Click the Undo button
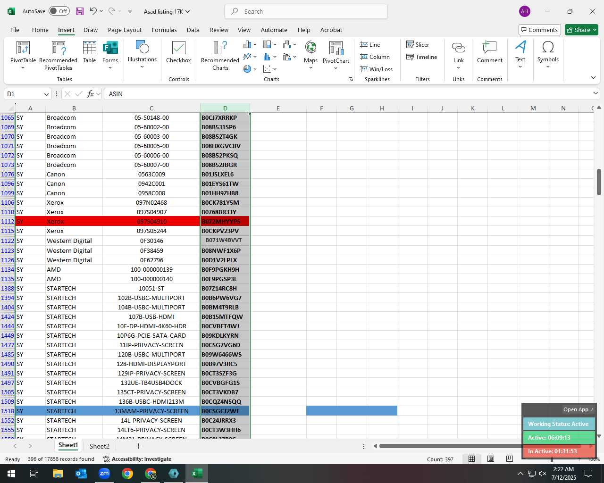 click(x=93, y=11)
